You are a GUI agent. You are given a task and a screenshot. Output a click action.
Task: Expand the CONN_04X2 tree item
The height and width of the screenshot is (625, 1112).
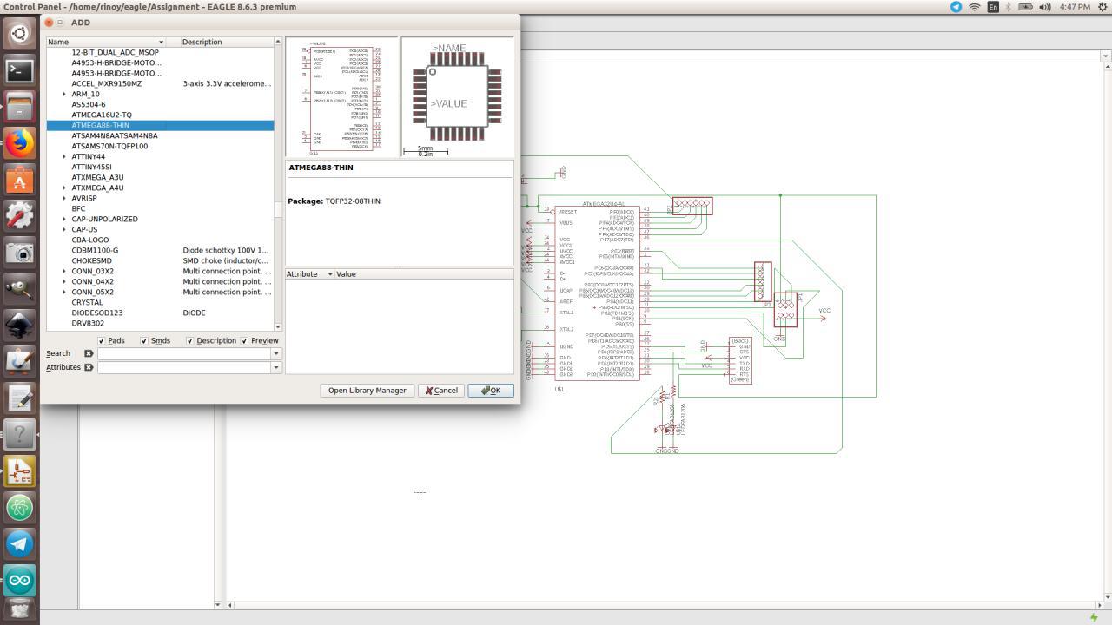click(63, 281)
